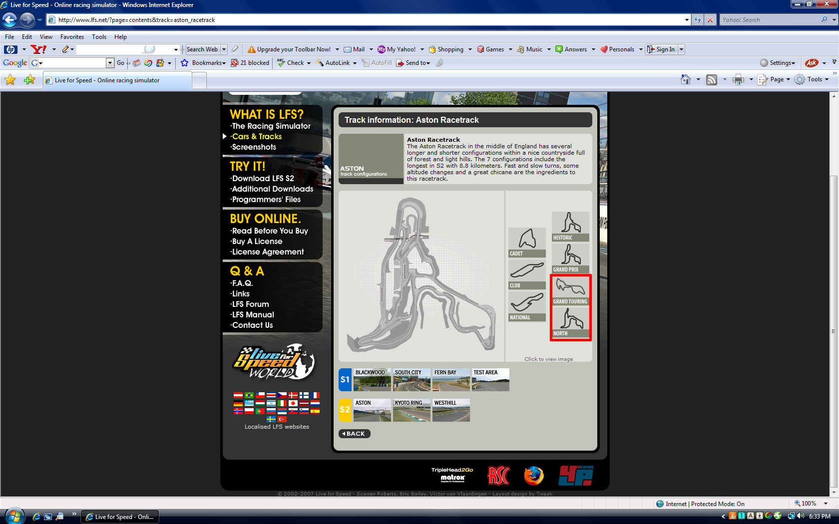Expand the Sign In dropdown arrow
The image size is (839, 524).
click(x=681, y=49)
